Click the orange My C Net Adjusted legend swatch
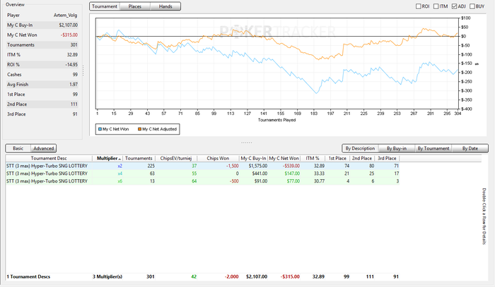 click(x=139, y=129)
